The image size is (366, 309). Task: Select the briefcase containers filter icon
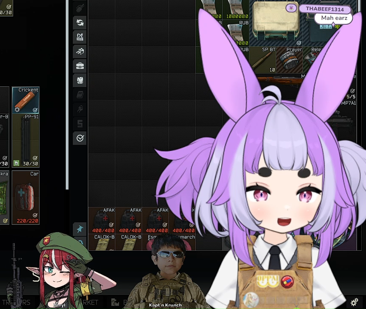click(80, 66)
